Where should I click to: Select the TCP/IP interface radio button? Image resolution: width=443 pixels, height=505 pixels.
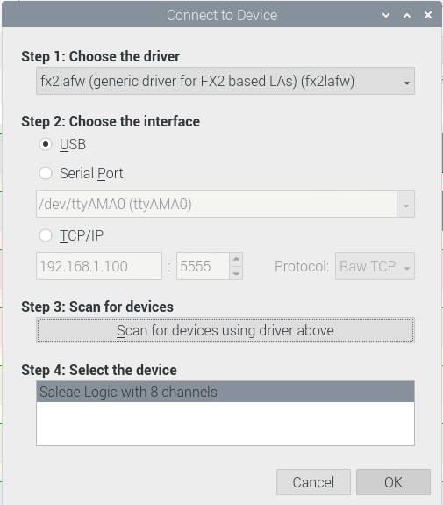coord(46,235)
